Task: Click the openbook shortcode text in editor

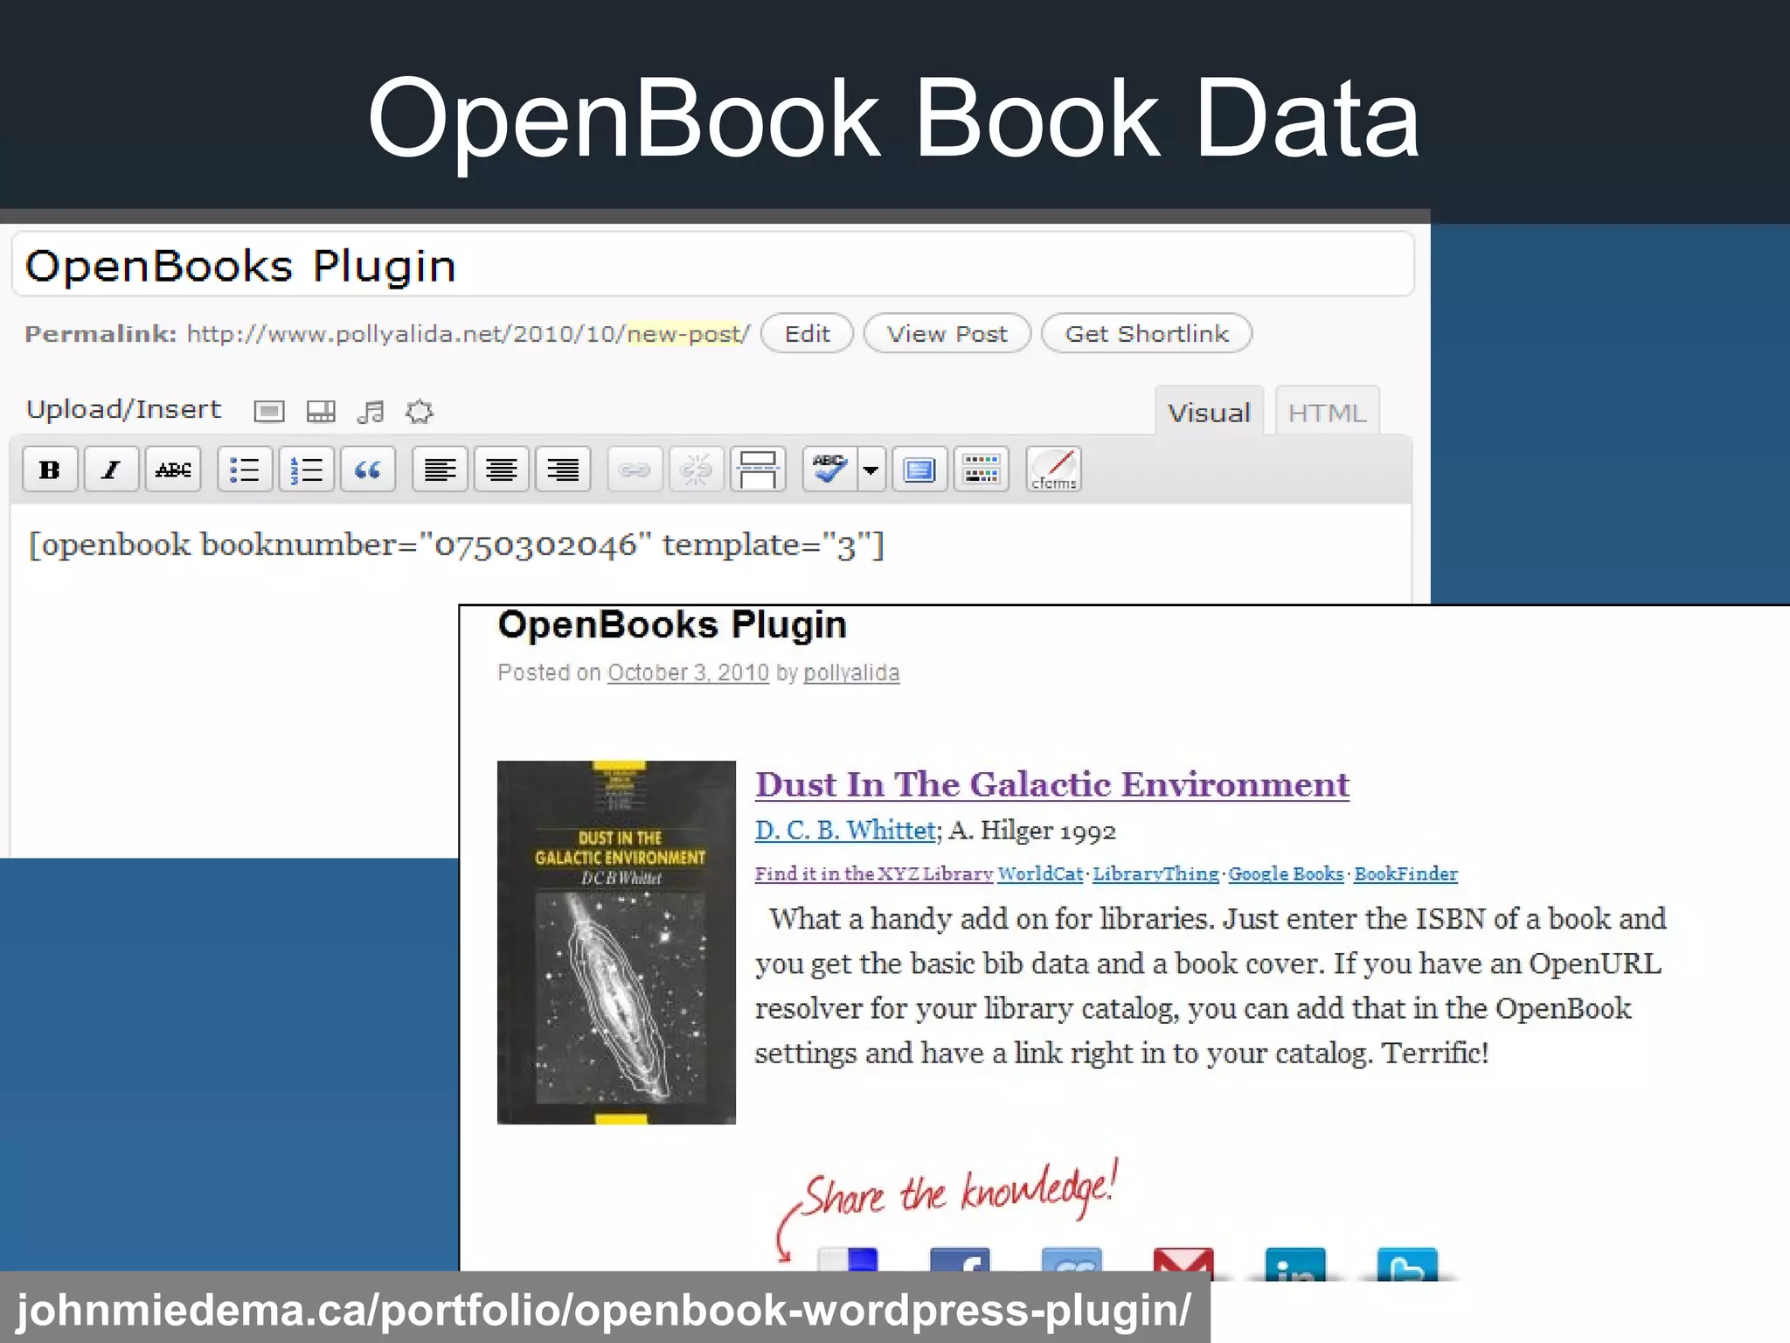Action: point(456,545)
